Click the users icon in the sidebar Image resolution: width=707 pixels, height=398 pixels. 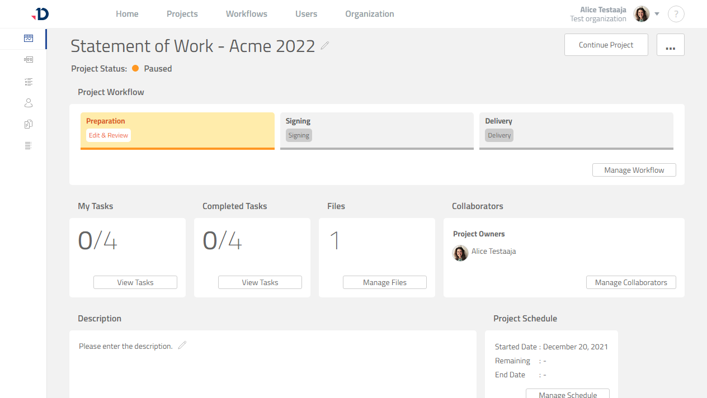(x=29, y=102)
